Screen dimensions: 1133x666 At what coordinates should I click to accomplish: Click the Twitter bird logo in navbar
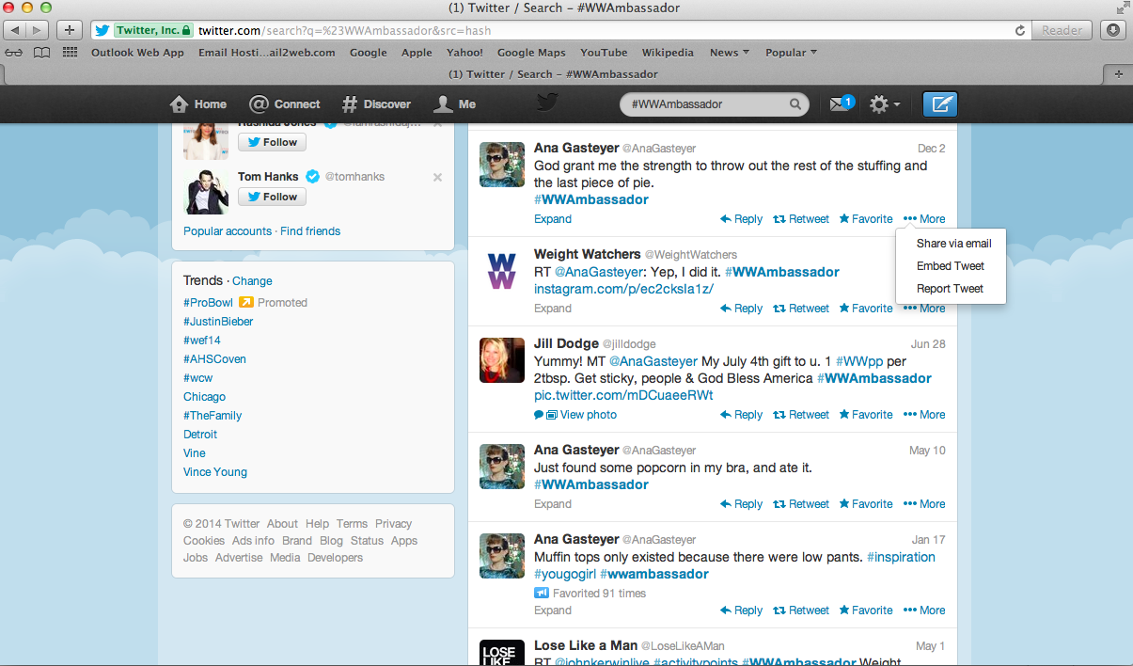tap(548, 103)
